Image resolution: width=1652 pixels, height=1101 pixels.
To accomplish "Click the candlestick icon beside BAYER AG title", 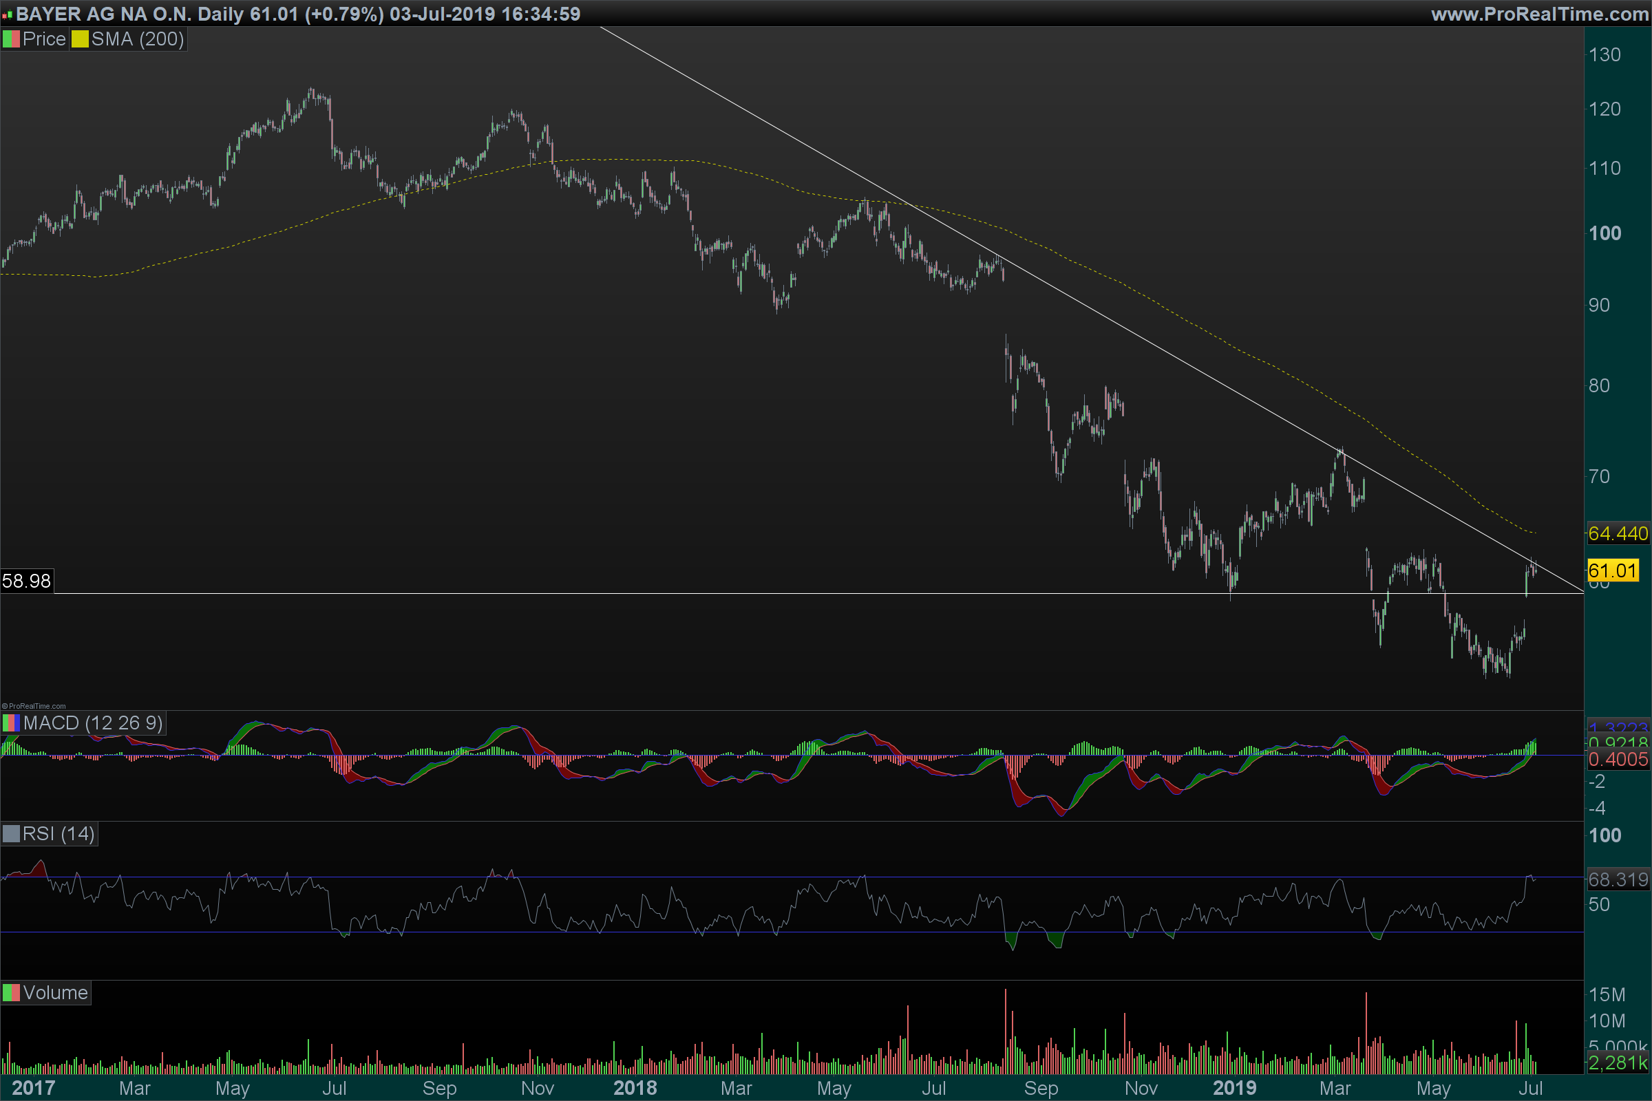I will (7, 14).
